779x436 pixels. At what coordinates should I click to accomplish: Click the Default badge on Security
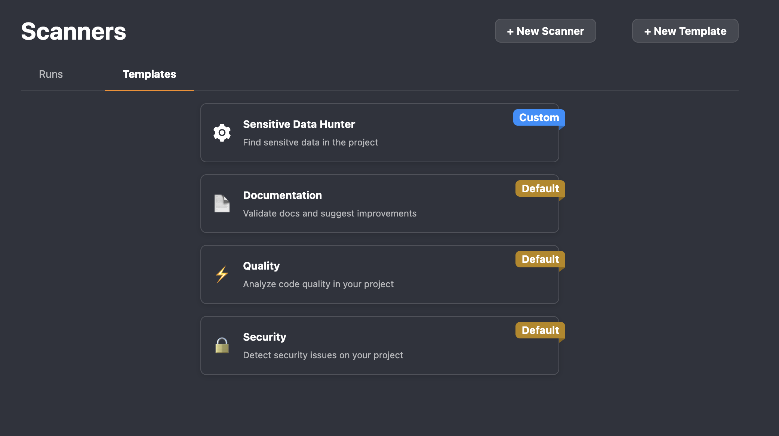(539, 330)
